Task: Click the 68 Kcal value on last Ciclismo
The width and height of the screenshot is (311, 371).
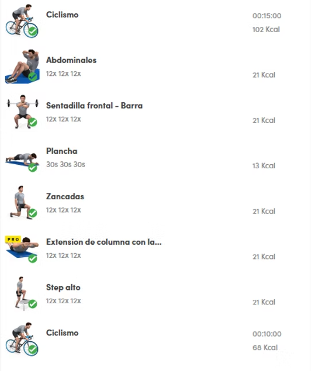Action: click(x=265, y=347)
